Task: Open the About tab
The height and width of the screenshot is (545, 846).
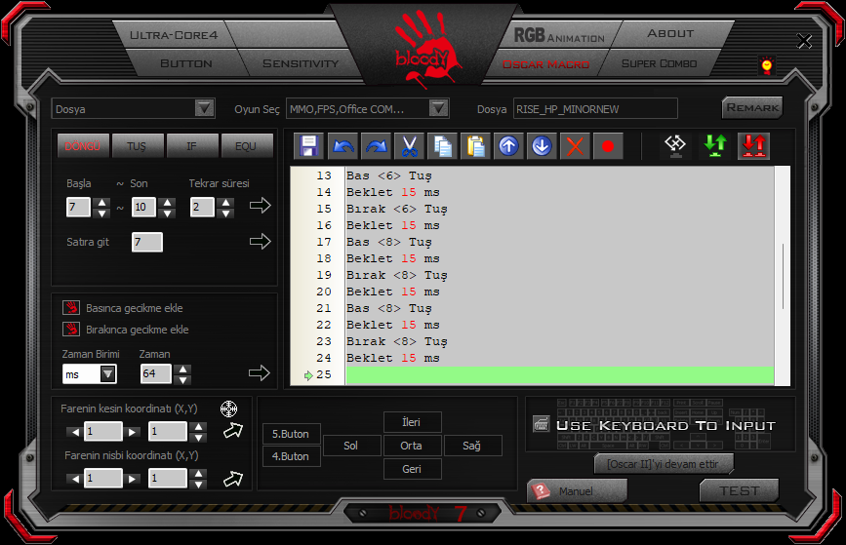Action: point(670,33)
